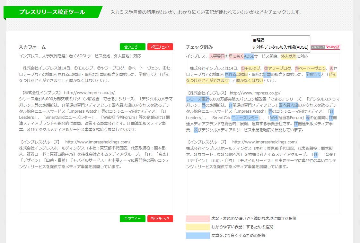Click legend text 文章をより良くするための指摘
This screenshot has height=243, width=360.
click(238, 235)
